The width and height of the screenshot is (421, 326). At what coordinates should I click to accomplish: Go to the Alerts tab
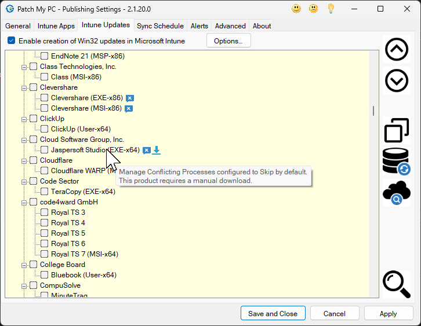[x=199, y=25]
